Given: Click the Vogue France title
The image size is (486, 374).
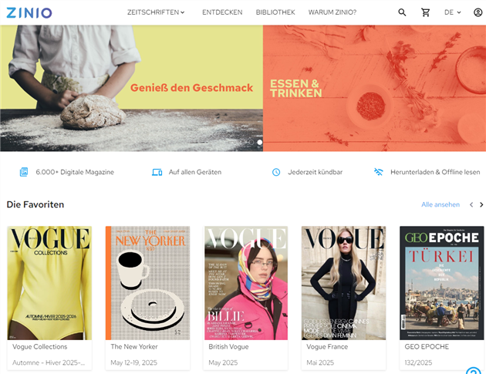Looking at the screenshot, I should tap(327, 347).
